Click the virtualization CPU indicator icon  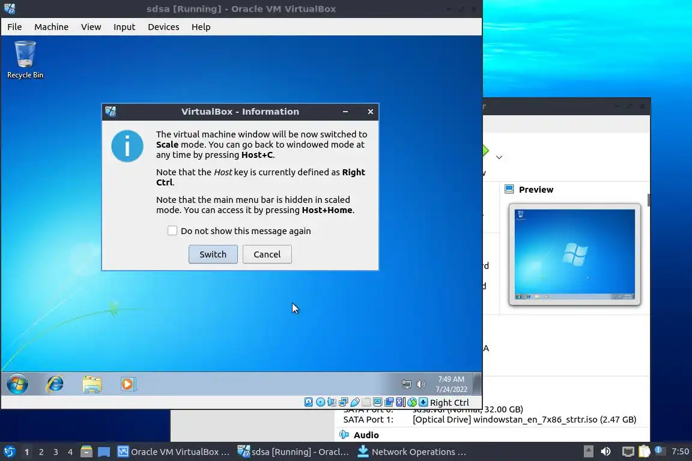[x=400, y=402]
